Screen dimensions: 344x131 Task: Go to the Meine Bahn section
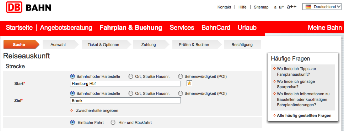[x=325, y=28]
